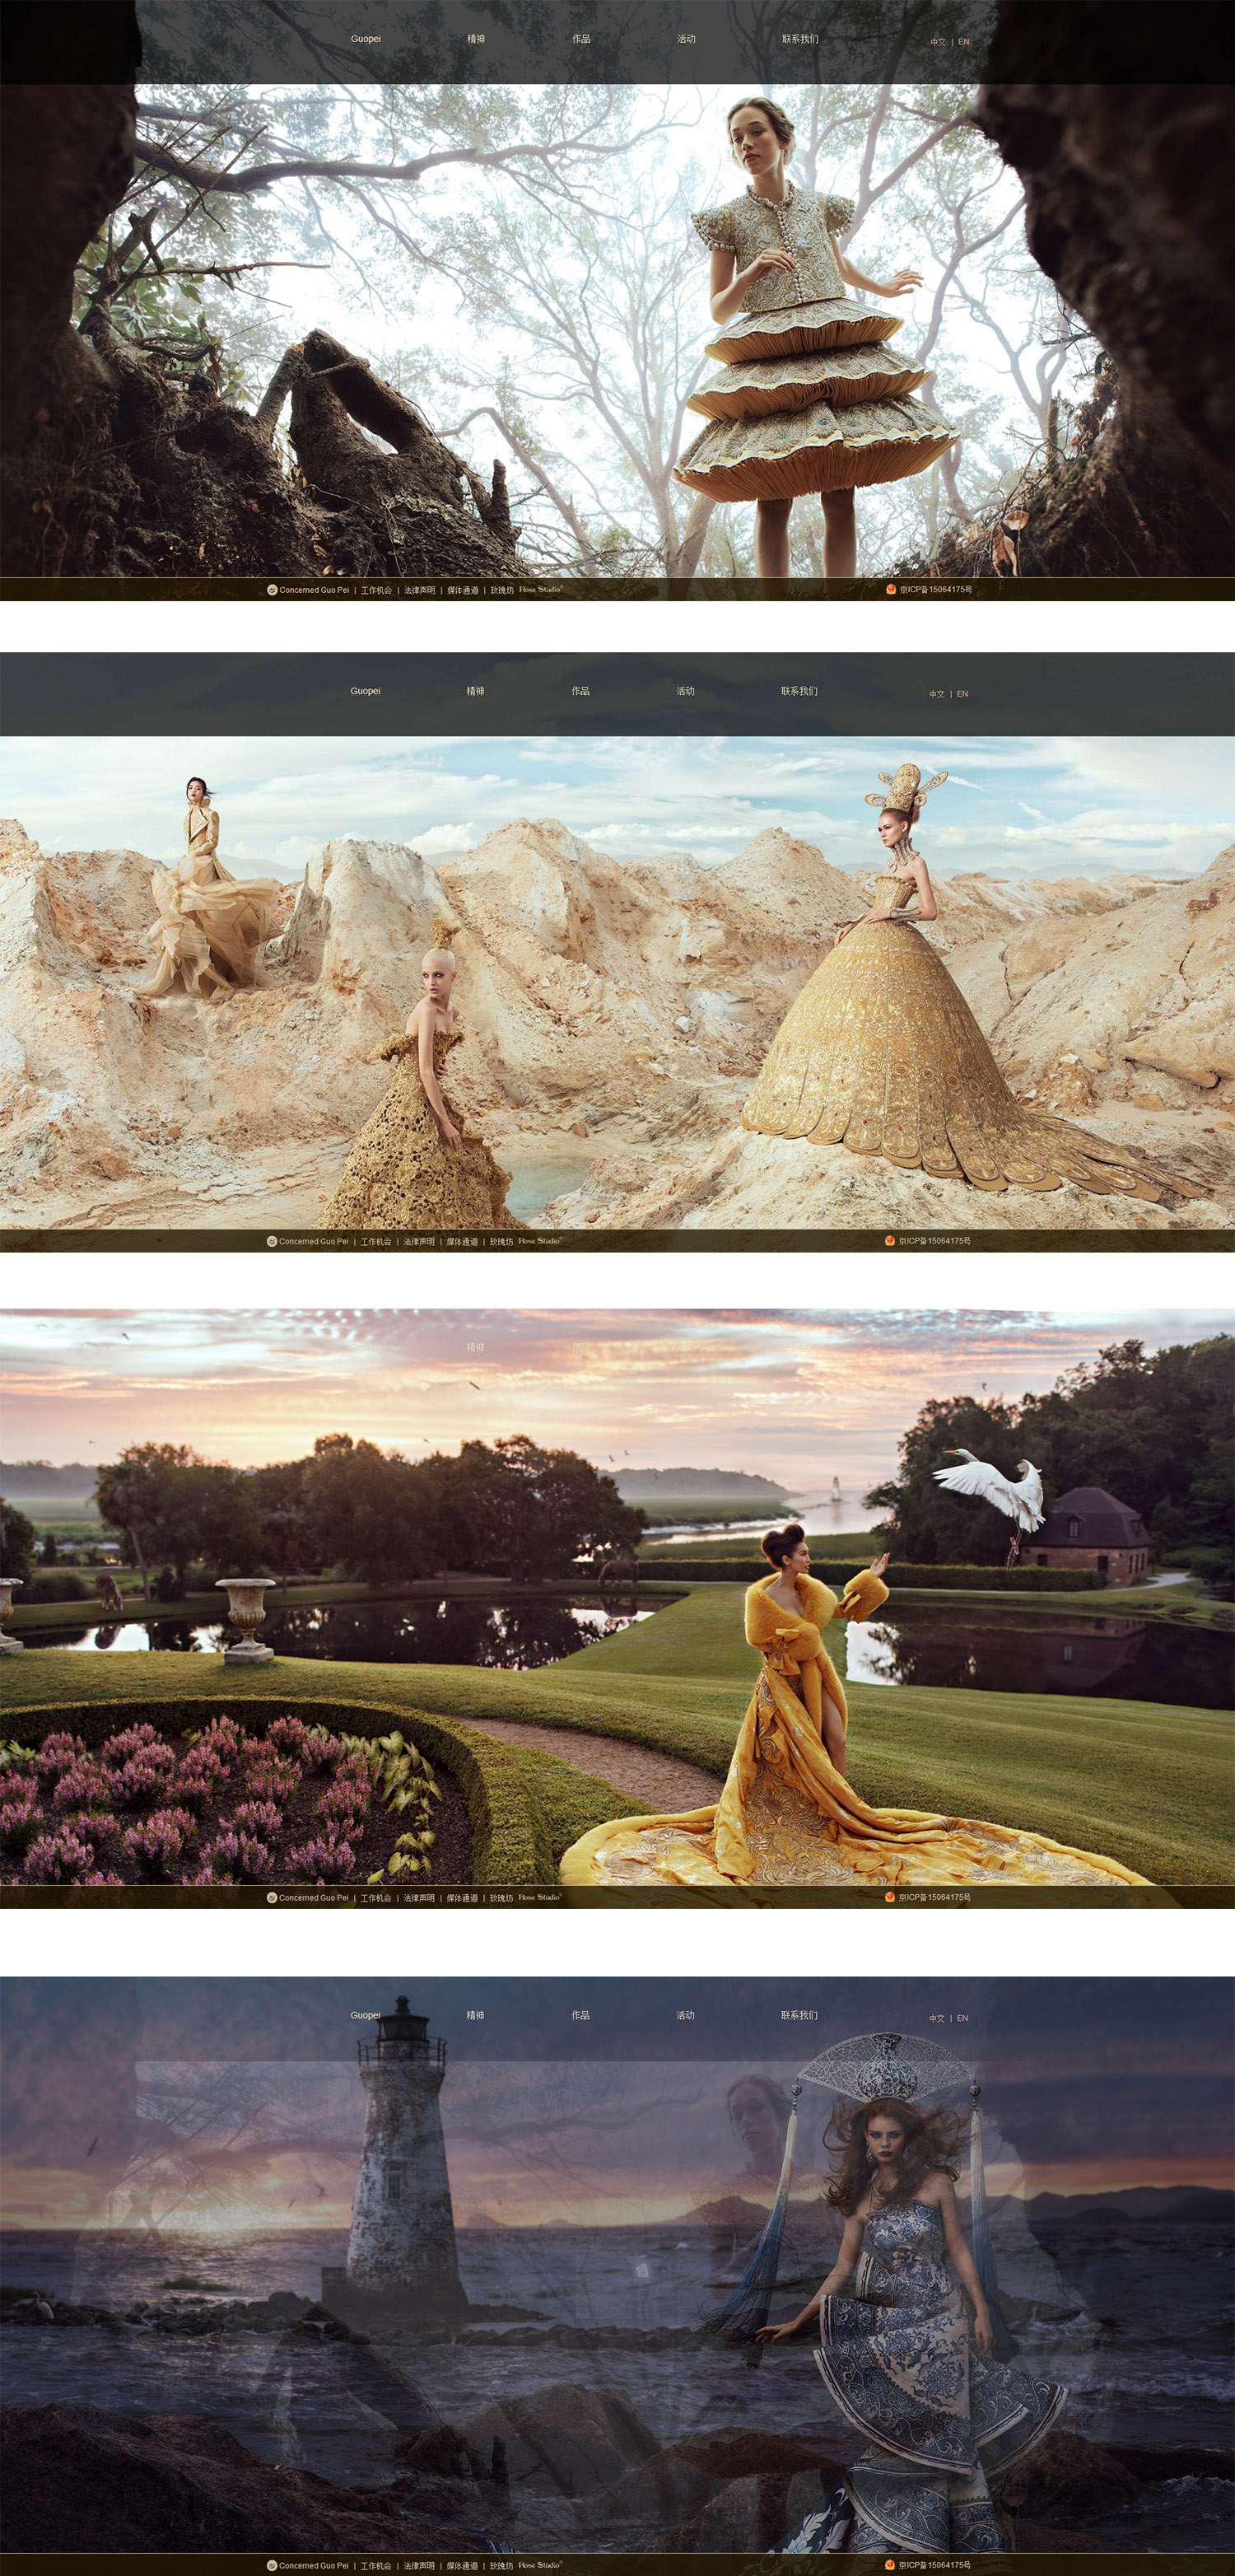Switch to 中文 in the desert banner
The image size is (1235, 2576).
936,694
